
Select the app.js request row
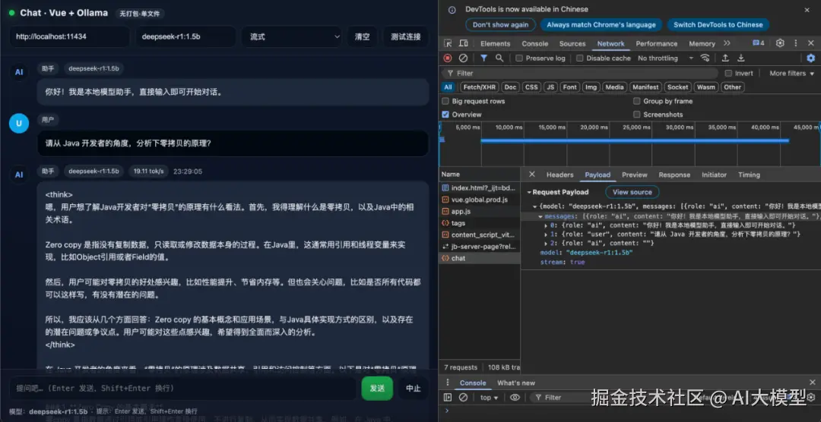point(480,211)
